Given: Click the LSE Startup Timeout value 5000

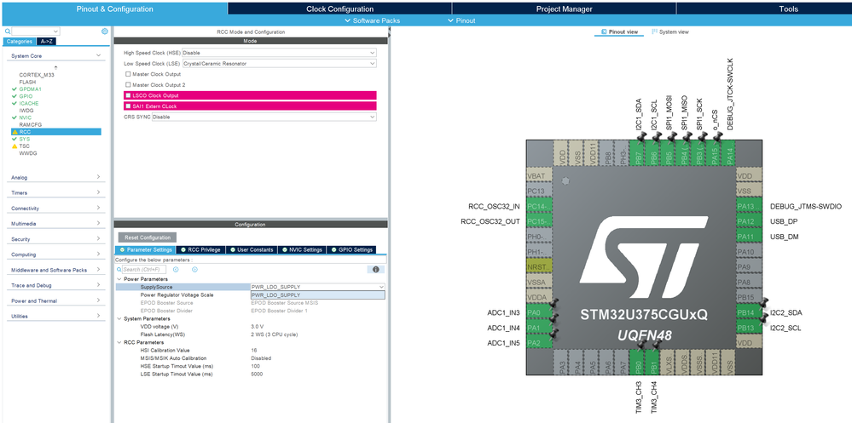Looking at the screenshot, I should [x=257, y=374].
